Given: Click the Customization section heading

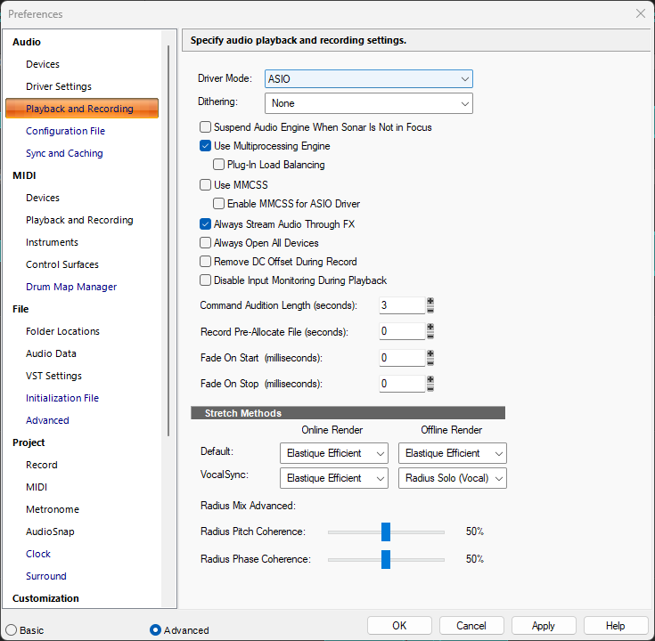Looking at the screenshot, I should [45, 598].
